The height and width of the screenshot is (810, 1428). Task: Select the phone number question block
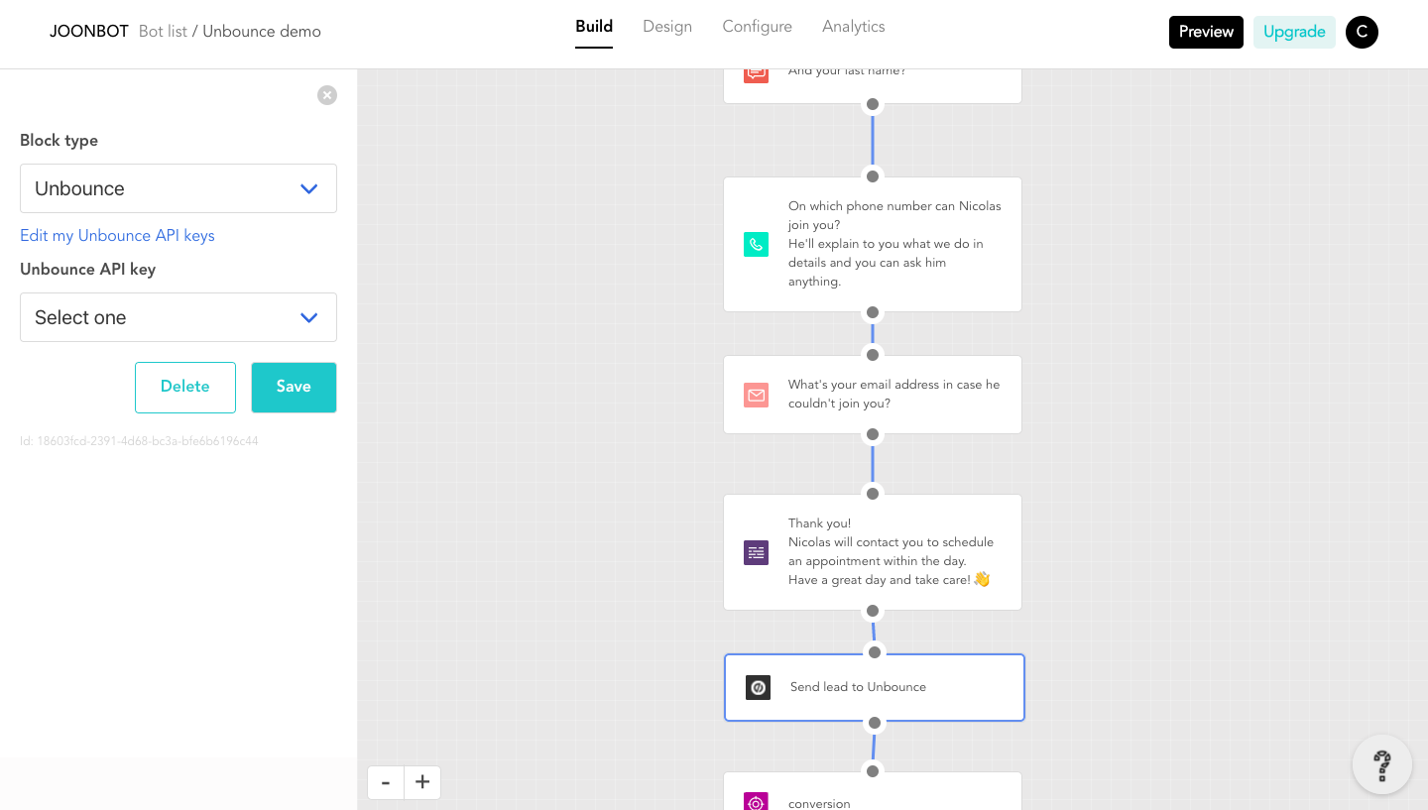(x=873, y=245)
